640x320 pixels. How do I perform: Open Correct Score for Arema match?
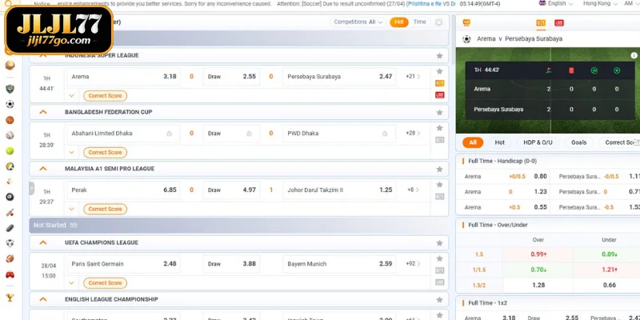[x=106, y=96]
